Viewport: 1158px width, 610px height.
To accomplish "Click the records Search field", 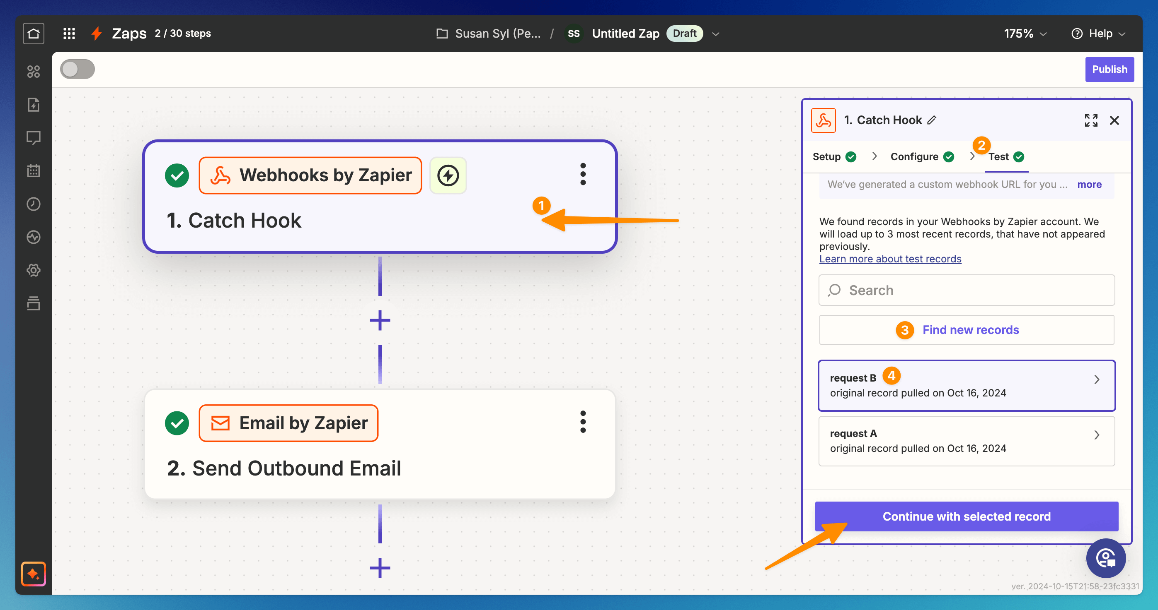I will (966, 291).
